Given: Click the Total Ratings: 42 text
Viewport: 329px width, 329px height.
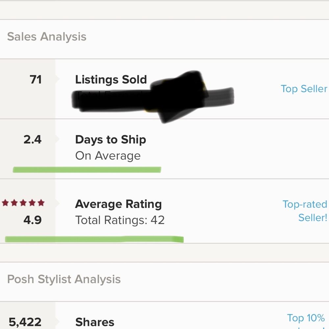Looking at the screenshot, I should [x=120, y=220].
